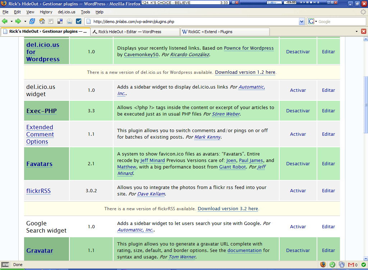
Task: Open the search engine selector dropdown
Action: tap(313, 22)
